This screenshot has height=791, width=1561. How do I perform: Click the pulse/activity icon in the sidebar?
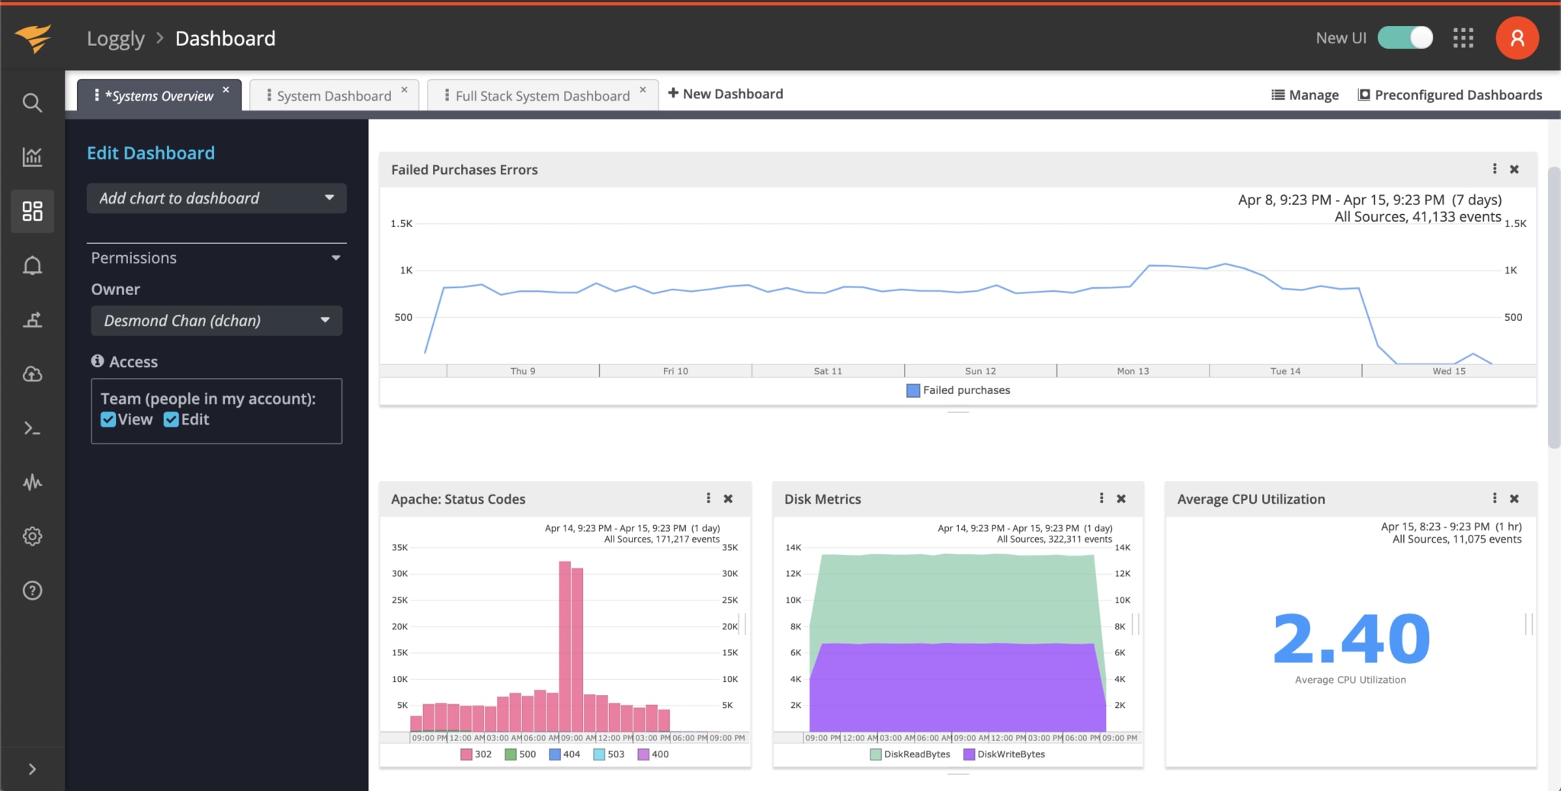coord(32,482)
